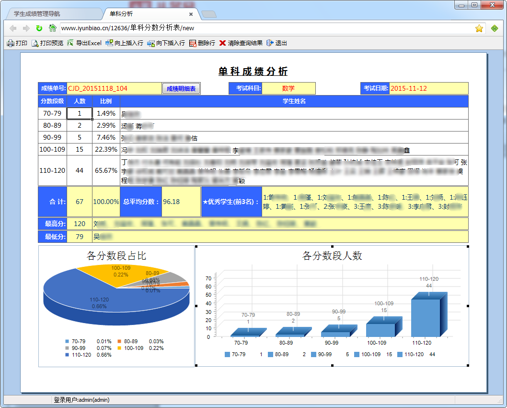Screen dimensions: 507x408
Task: Click the 考试科目 value 数学
Action: pyautogui.click(x=288, y=88)
